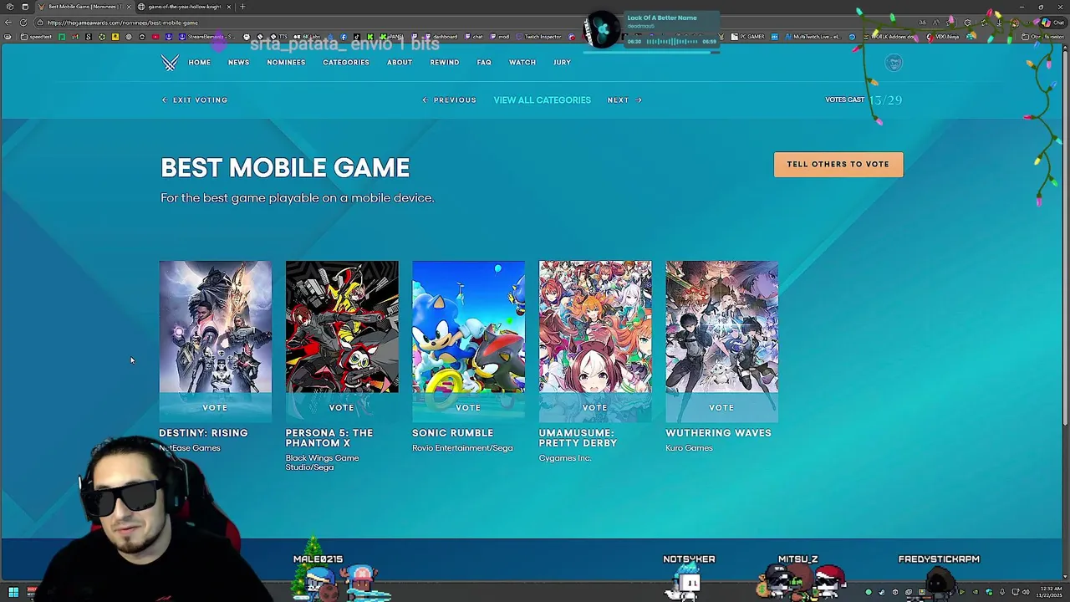
Task: Open the WATCH nav item
Action: pos(522,63)
